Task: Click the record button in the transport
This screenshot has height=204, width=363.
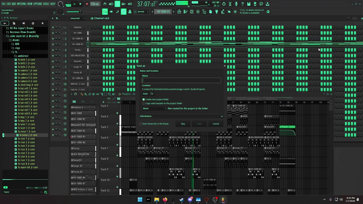Action: click(x=87, y=4)
